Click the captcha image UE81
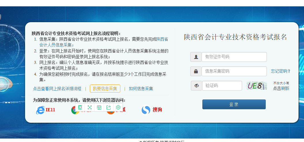 coord(257,86)
